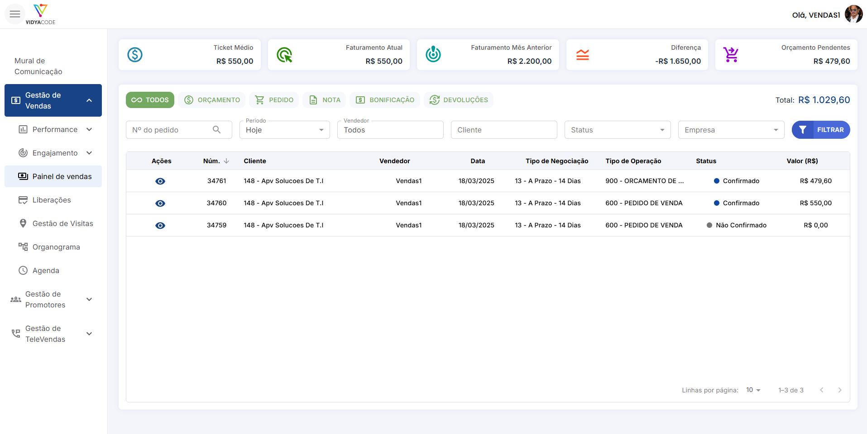Viewport: 867px width, 434px height.
Task: Open Painel de vendas menu item
Action: point(53,176)
